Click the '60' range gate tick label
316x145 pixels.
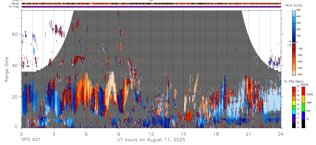coord(15,34)
